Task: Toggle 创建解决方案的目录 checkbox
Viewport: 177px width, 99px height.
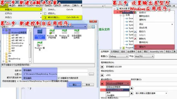Action: click(59, 78)
